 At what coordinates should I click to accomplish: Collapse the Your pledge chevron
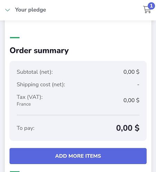click(8, 10)
